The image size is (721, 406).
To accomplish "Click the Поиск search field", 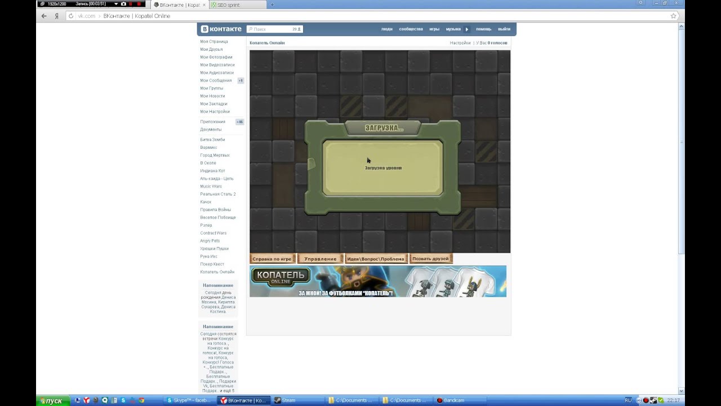I will 274,29.
